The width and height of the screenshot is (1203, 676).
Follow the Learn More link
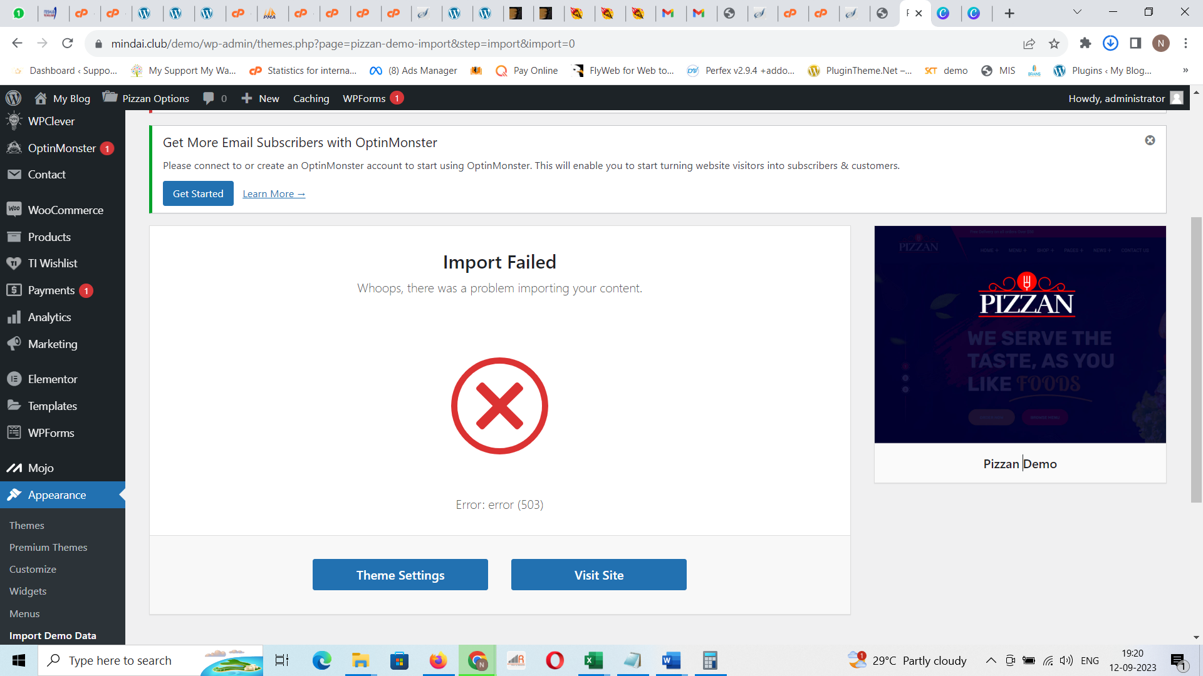pyautogui.click(x=274, y=194)
